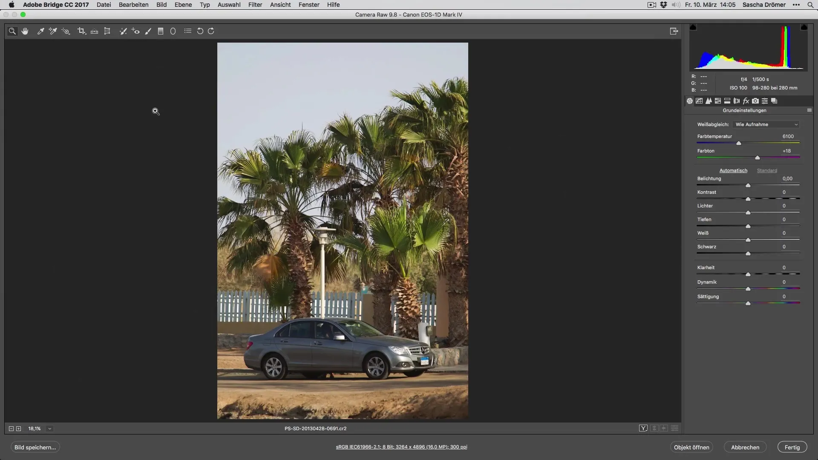Open the Presets panel tab

765,101
